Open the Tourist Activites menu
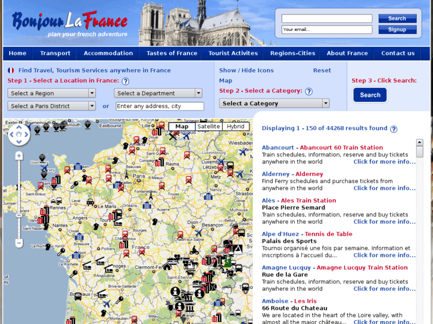This screenshot has height=324, width=433. coord(233,54)
